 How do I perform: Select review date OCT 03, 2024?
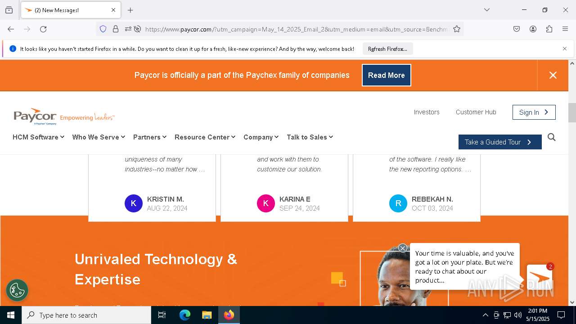click(432, 208)
